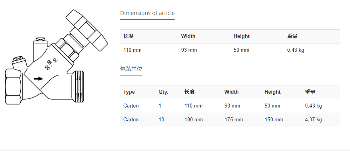Image resolution: width=350 pixels, height=151 pixels.
Task: Select the 180 mm carton length value
Action: (194, 120)
